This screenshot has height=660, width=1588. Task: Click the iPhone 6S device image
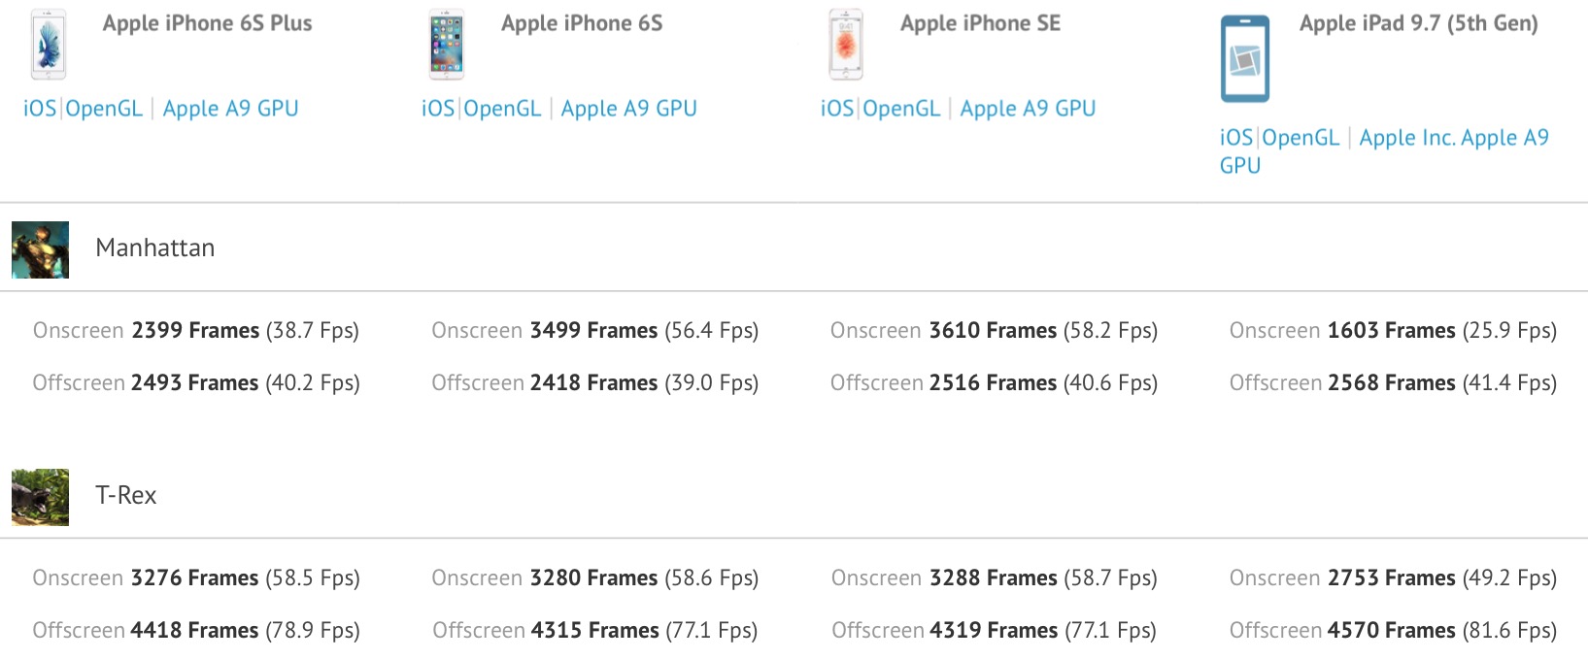pyautogui.click(x=447, y=45)
